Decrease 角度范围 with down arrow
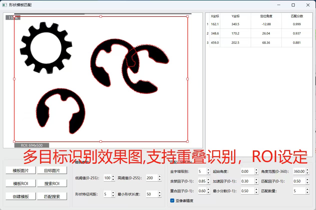This screenshot has height=210, width=316. click(x=307, y=173)
